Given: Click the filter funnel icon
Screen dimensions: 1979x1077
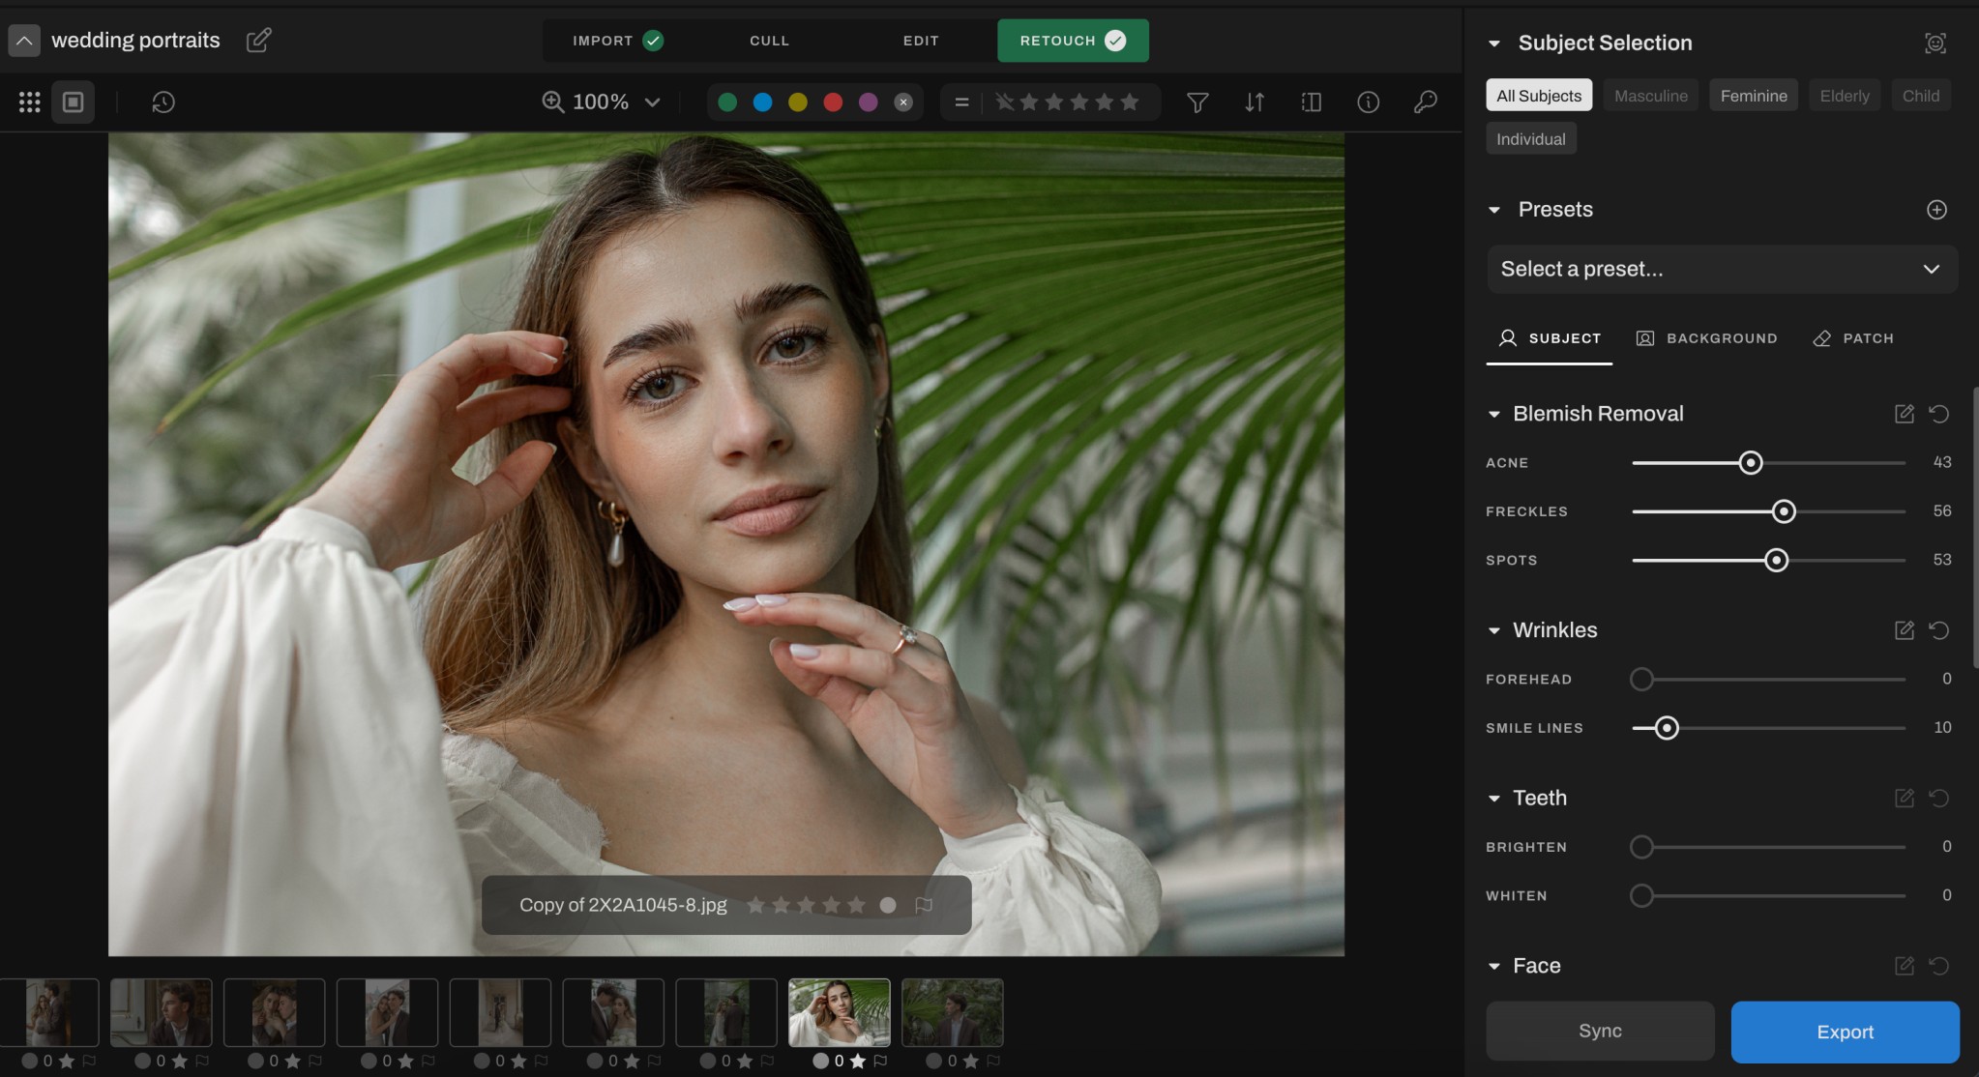Looking at the screenshot, I should (x=1197, y=102).
